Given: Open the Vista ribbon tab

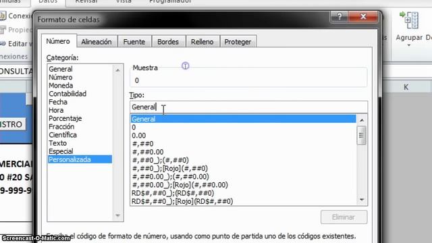Looking at the screenshot, I should pos(124,1).
